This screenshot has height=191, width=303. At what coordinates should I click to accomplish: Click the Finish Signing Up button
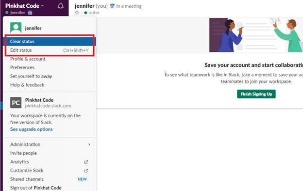point(256,94)
